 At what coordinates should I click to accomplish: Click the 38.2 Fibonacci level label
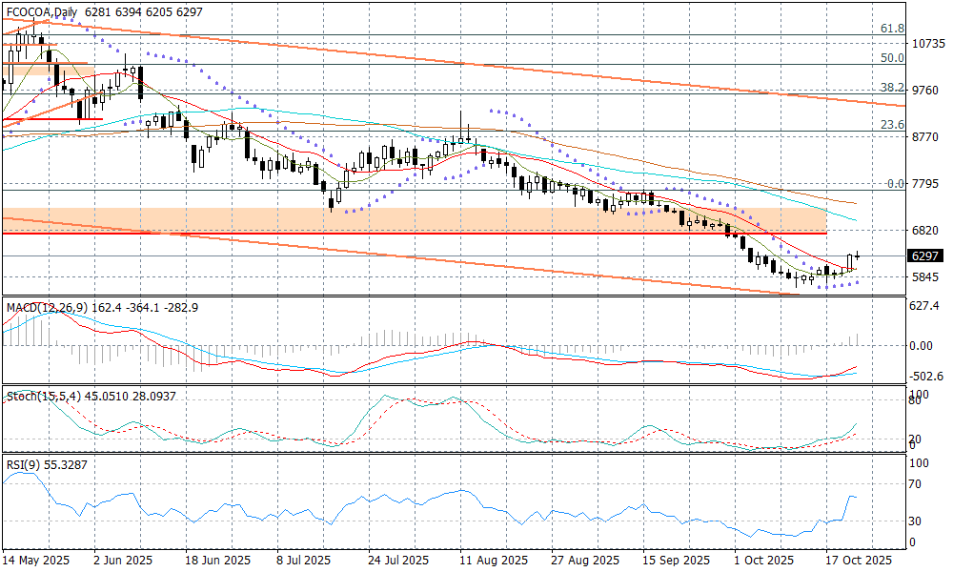click(x=891, y=88)
